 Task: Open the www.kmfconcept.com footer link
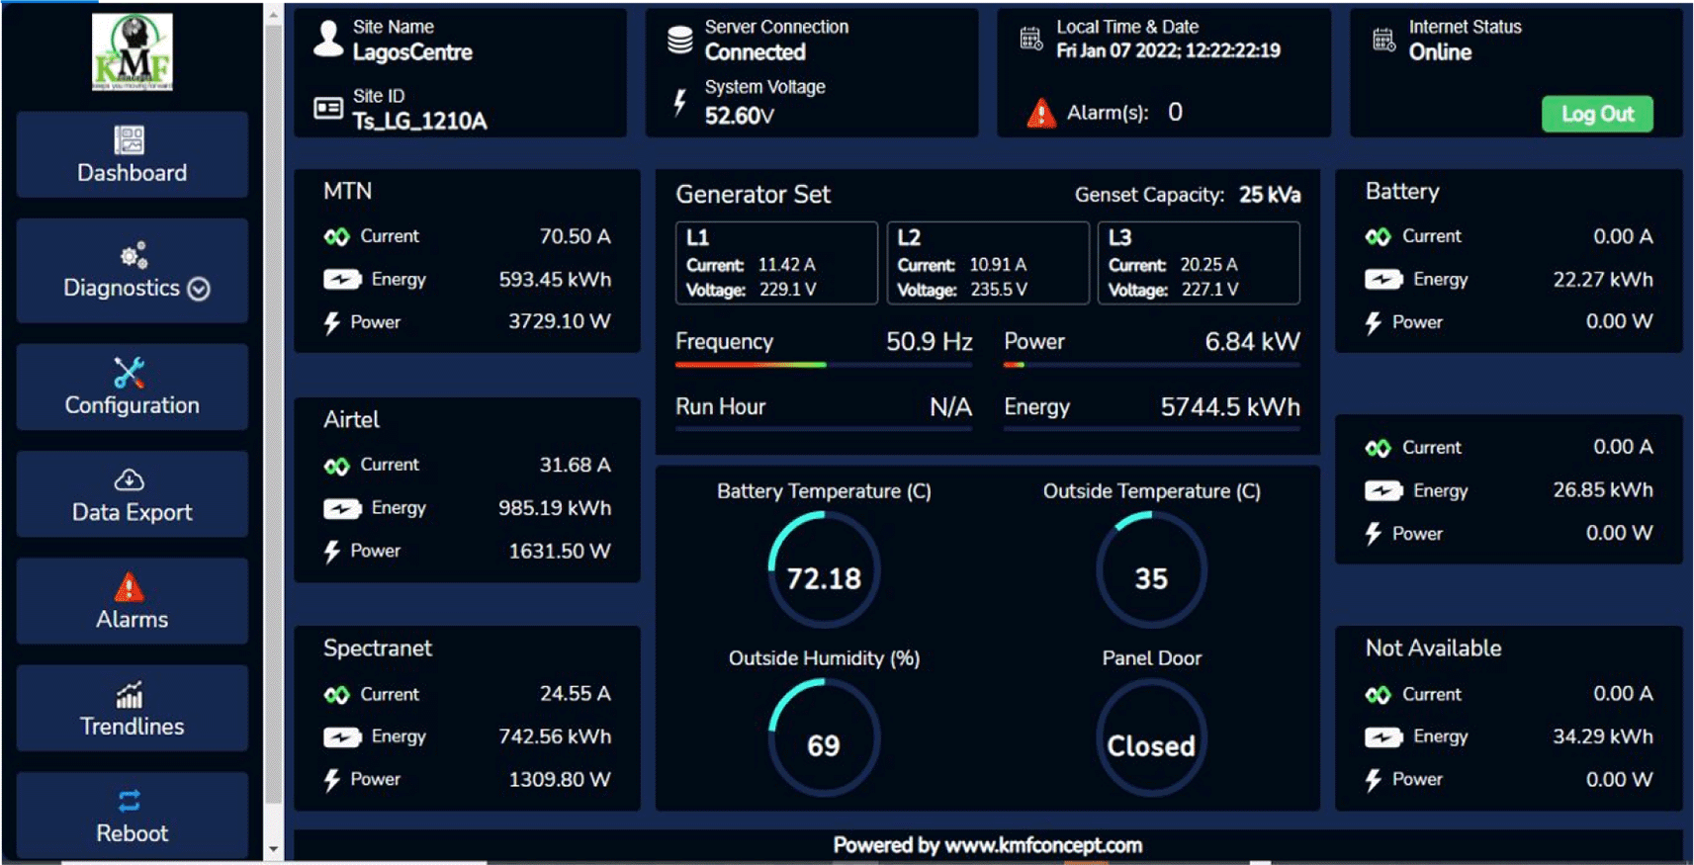(x=1043, y=846)
